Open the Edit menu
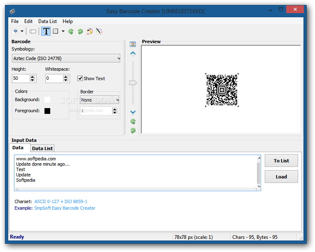Image resolution: width=315 pixels, height=252 pixels. [28, 21]
